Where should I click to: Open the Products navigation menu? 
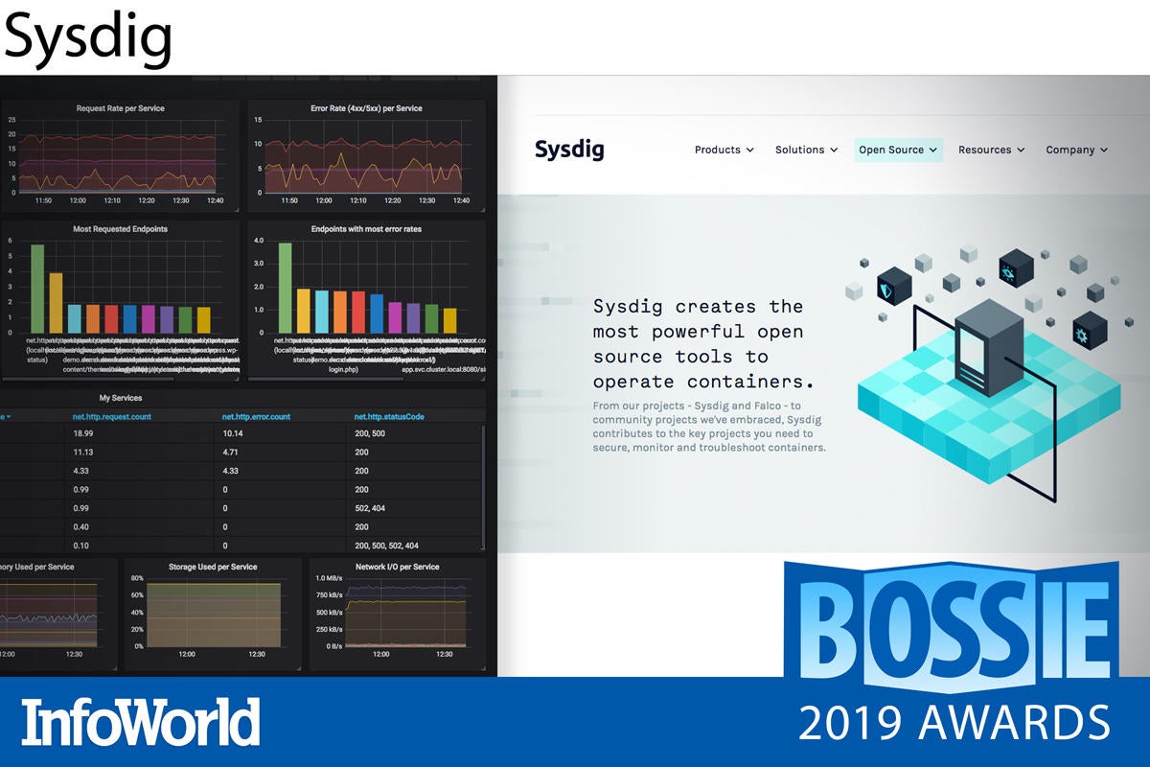(724, 150)
